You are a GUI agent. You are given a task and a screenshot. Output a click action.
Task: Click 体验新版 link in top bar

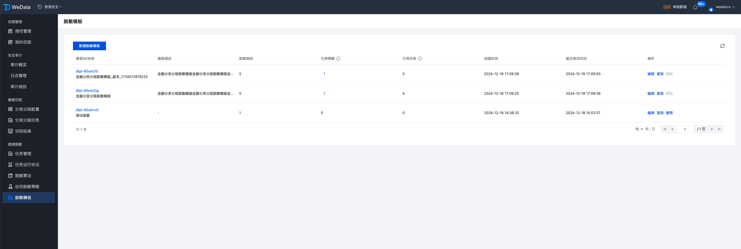[x=680, y=7]
